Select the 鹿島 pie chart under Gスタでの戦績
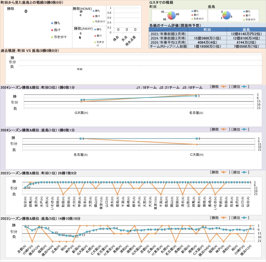The height and width of the screenshot is (262, 266). [x=226, y=15]
